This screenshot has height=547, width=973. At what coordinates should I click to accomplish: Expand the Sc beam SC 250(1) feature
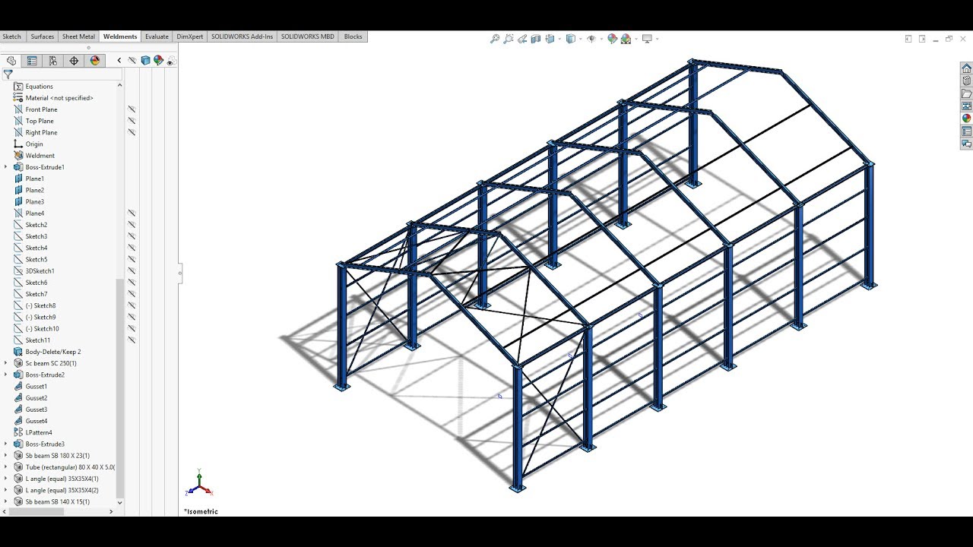tap(5, 363)
